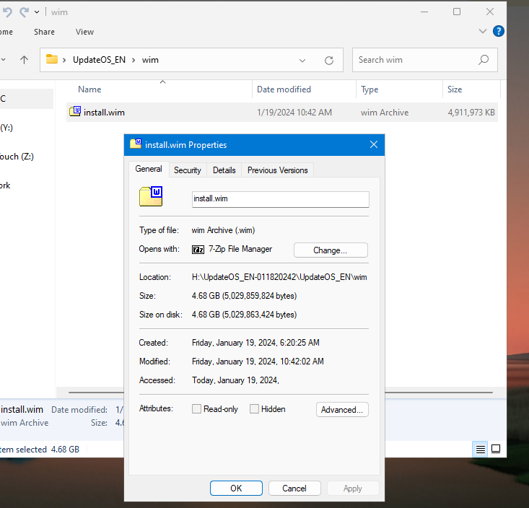Cancel the Properties dialog
The width and height of the screenshot is (529, 508).
(x=294, y=488)
